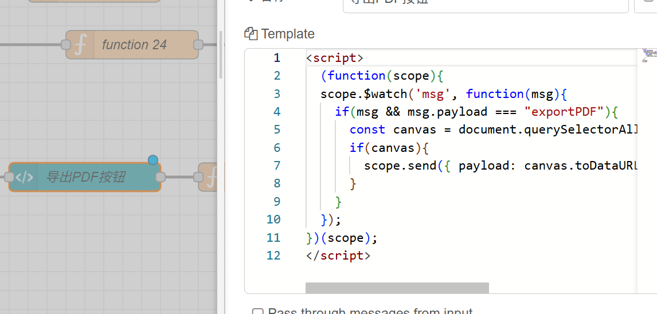Click the workspace vertical scrollbar handle
657x314 pixels.
click(x=221, y=54)
